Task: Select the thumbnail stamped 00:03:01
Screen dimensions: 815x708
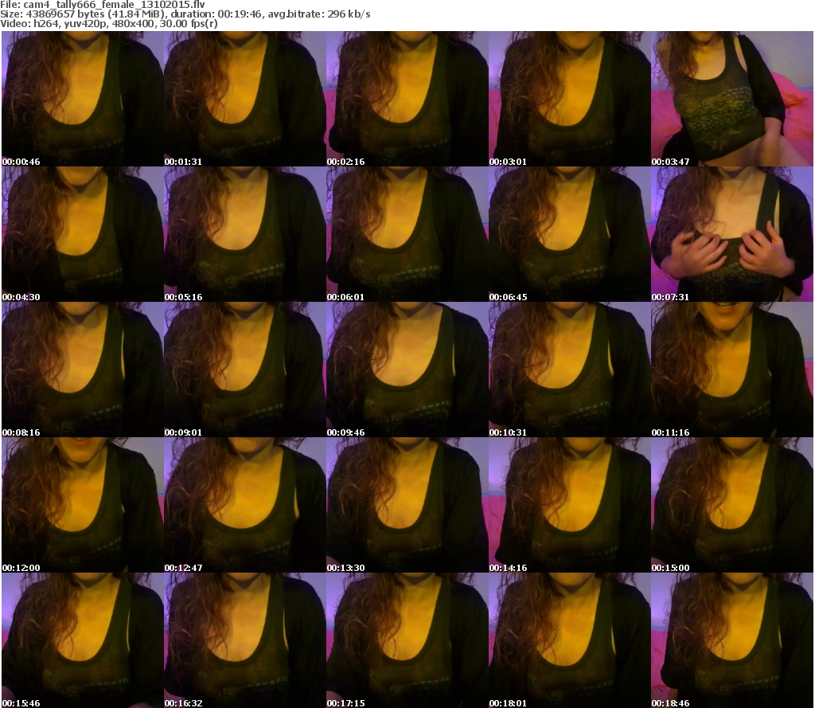Action: 570,99
